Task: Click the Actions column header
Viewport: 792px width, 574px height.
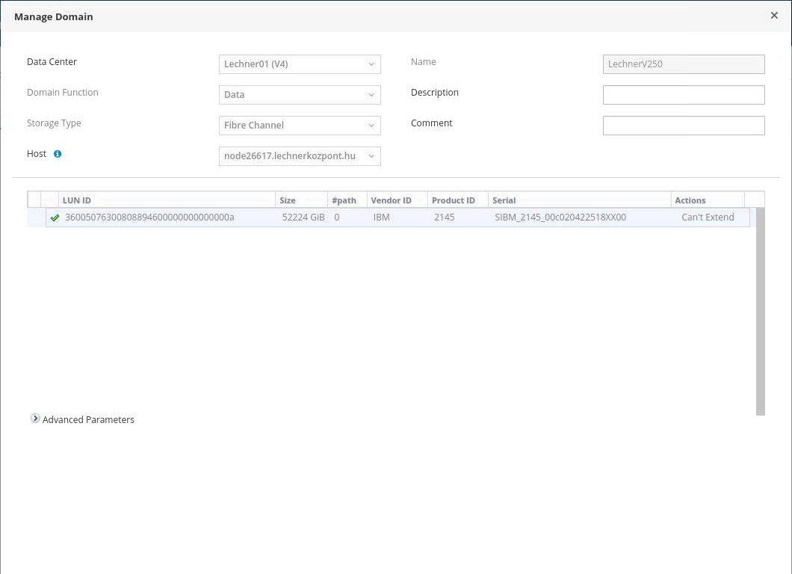Action: [x=707, y=200]
